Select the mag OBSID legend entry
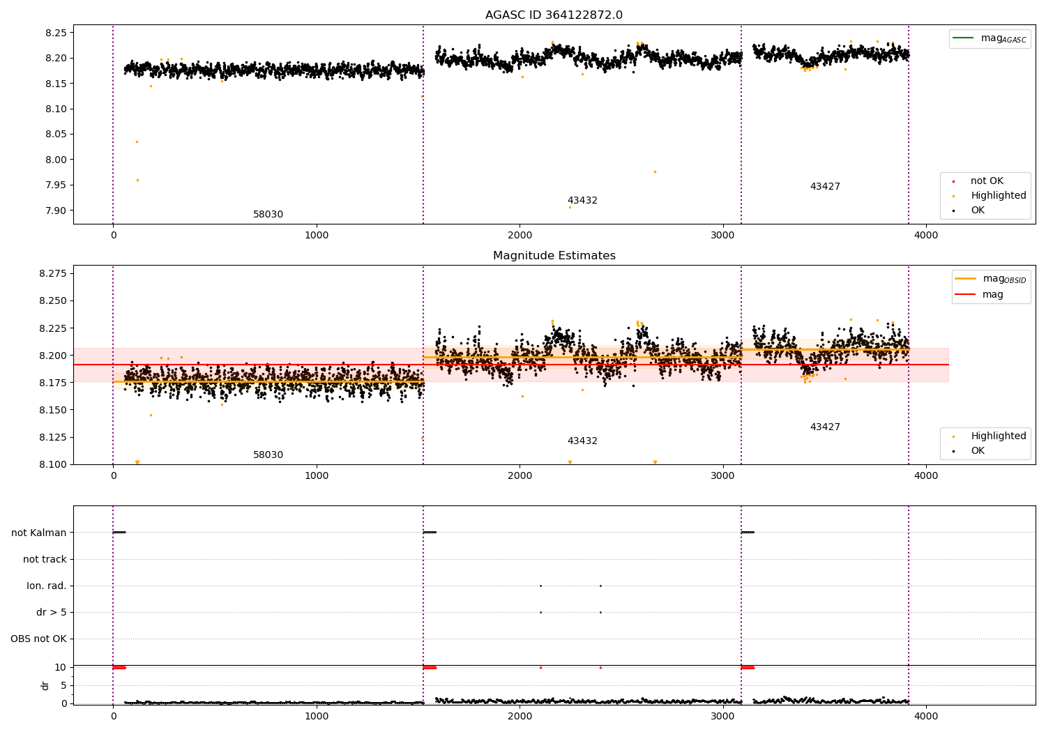The image size is (1046, 732). coord(991,279)
